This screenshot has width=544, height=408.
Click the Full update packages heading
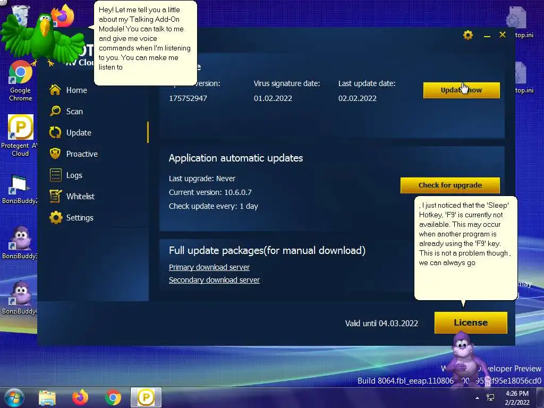(267, 251)
